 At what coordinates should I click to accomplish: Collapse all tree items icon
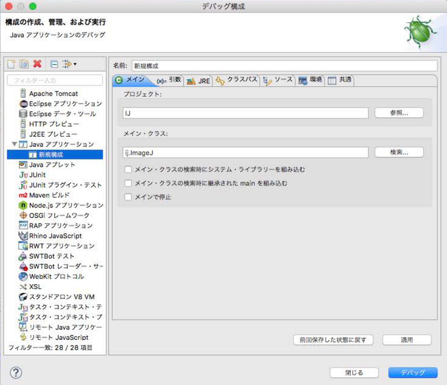54,64
